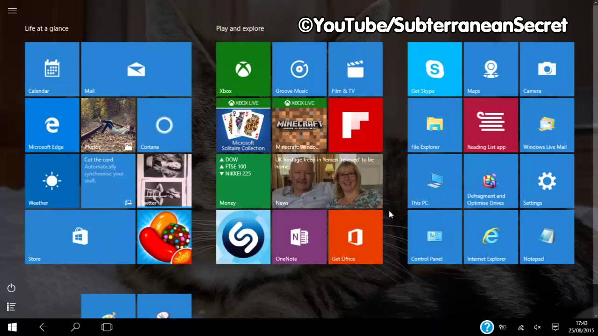Open the All apps list
The height and width of the screenshot is (336, 598).
(12, 307)
